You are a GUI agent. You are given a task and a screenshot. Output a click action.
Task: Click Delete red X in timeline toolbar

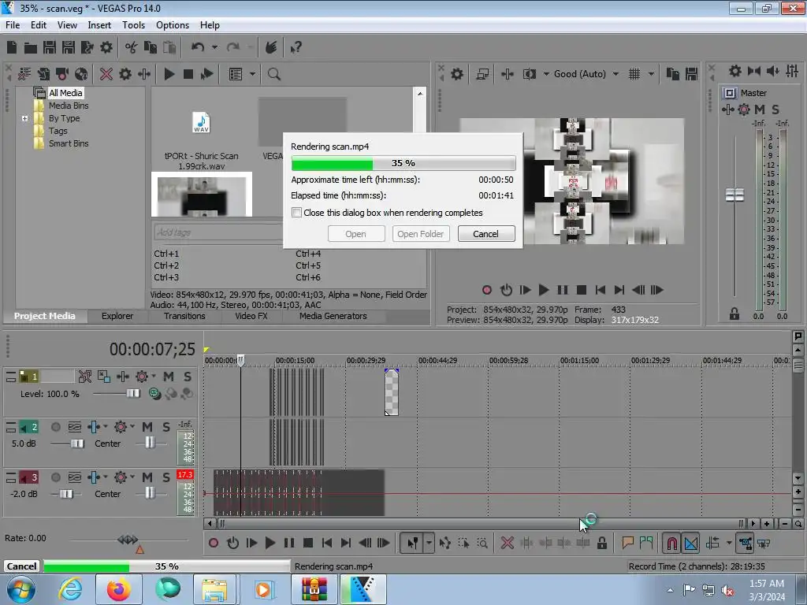pos(507,543)
